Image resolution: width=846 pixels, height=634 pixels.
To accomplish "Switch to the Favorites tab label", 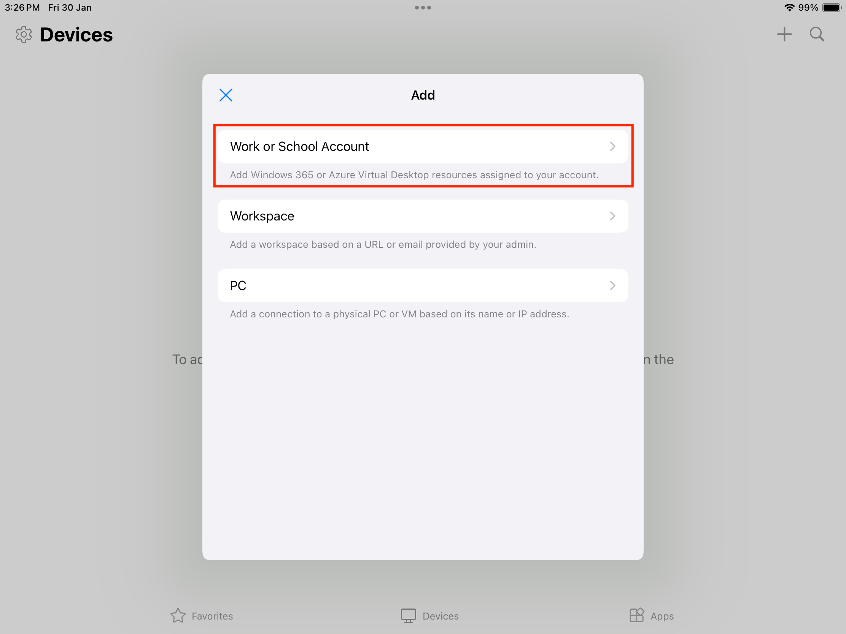I will (x=212, y=616).
